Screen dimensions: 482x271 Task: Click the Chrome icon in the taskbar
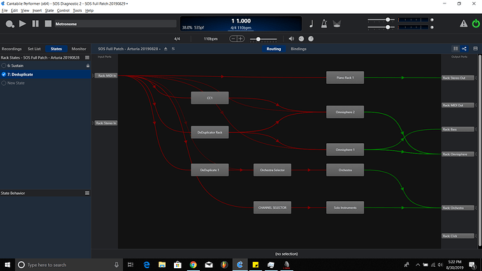[x=193, y=265]
